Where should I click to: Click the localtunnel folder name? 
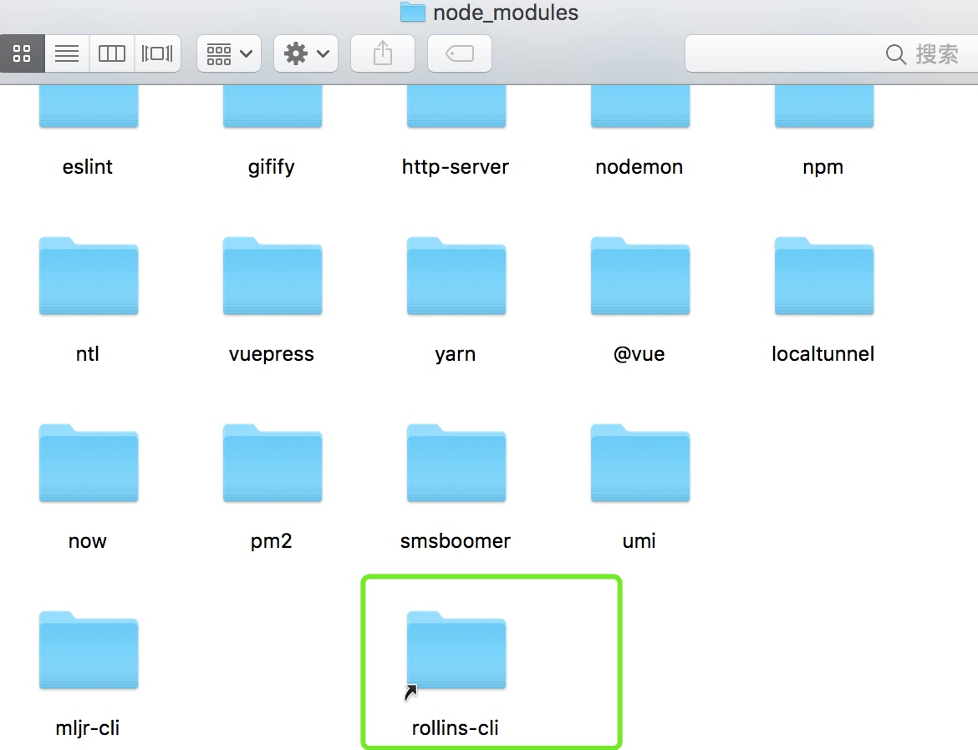pyautogui.click(x=823, y=353)
